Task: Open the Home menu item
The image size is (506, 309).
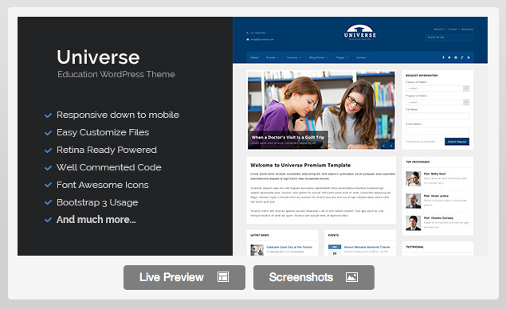Action: pos(254,57)
